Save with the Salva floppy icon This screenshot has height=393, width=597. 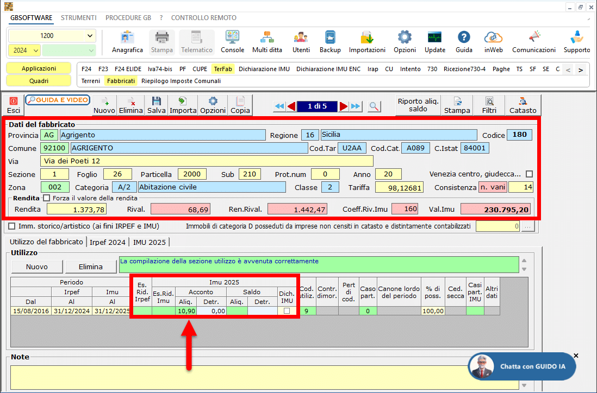click(156, 105)
